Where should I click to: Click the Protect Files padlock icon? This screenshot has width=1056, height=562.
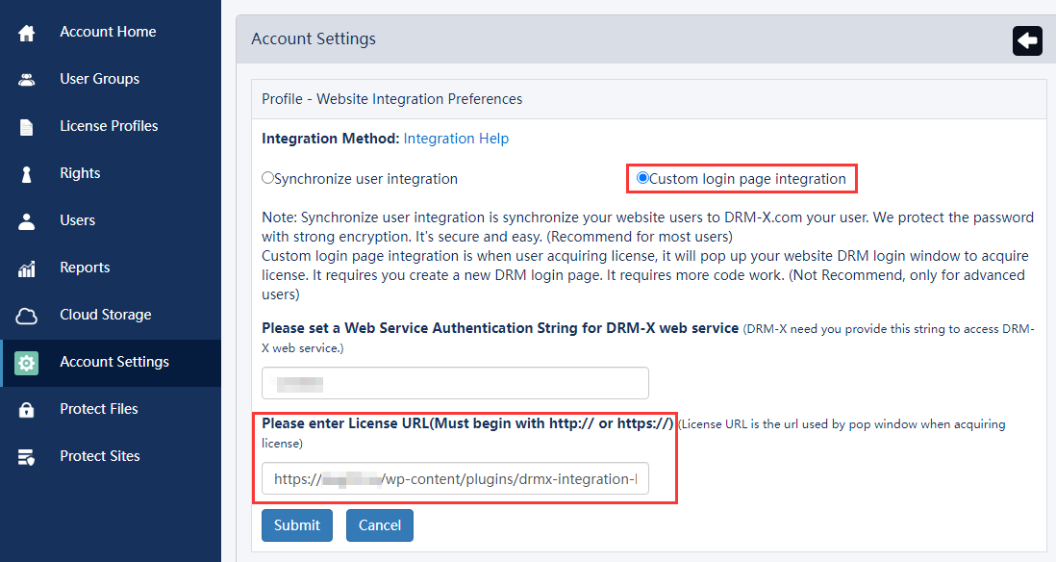(x=25, y=408)
